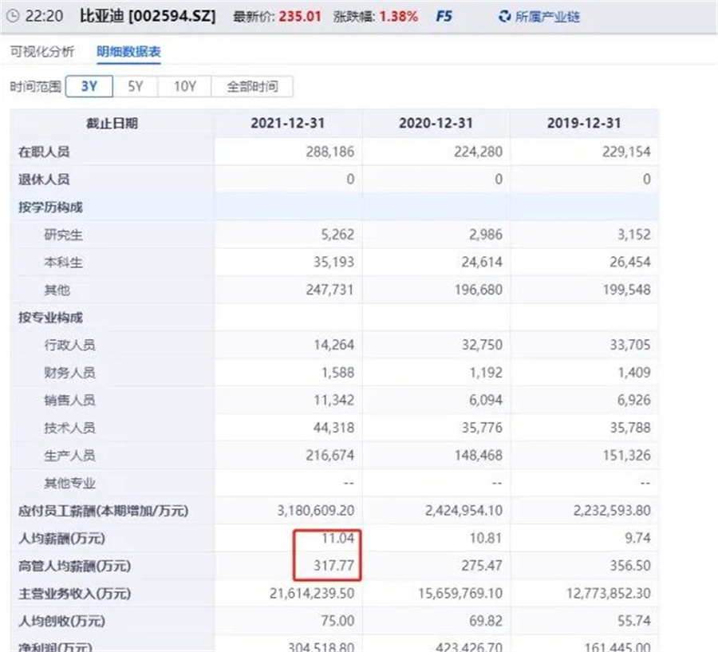Viewport: 718px width, 652px height.
Task: Click the 生产人员 value 148,468
Action: tap(479, 456)
